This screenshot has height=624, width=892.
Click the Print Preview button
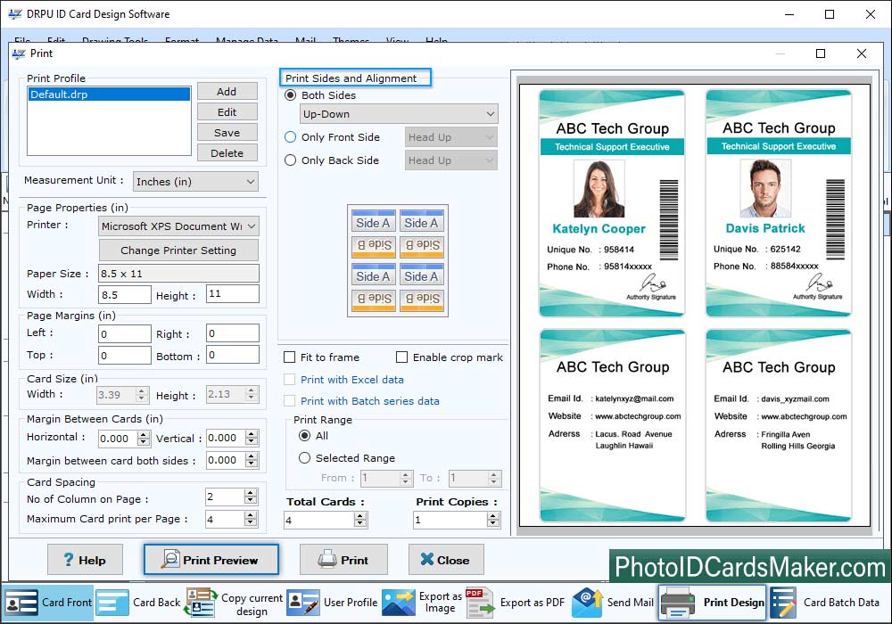(211, 560)
